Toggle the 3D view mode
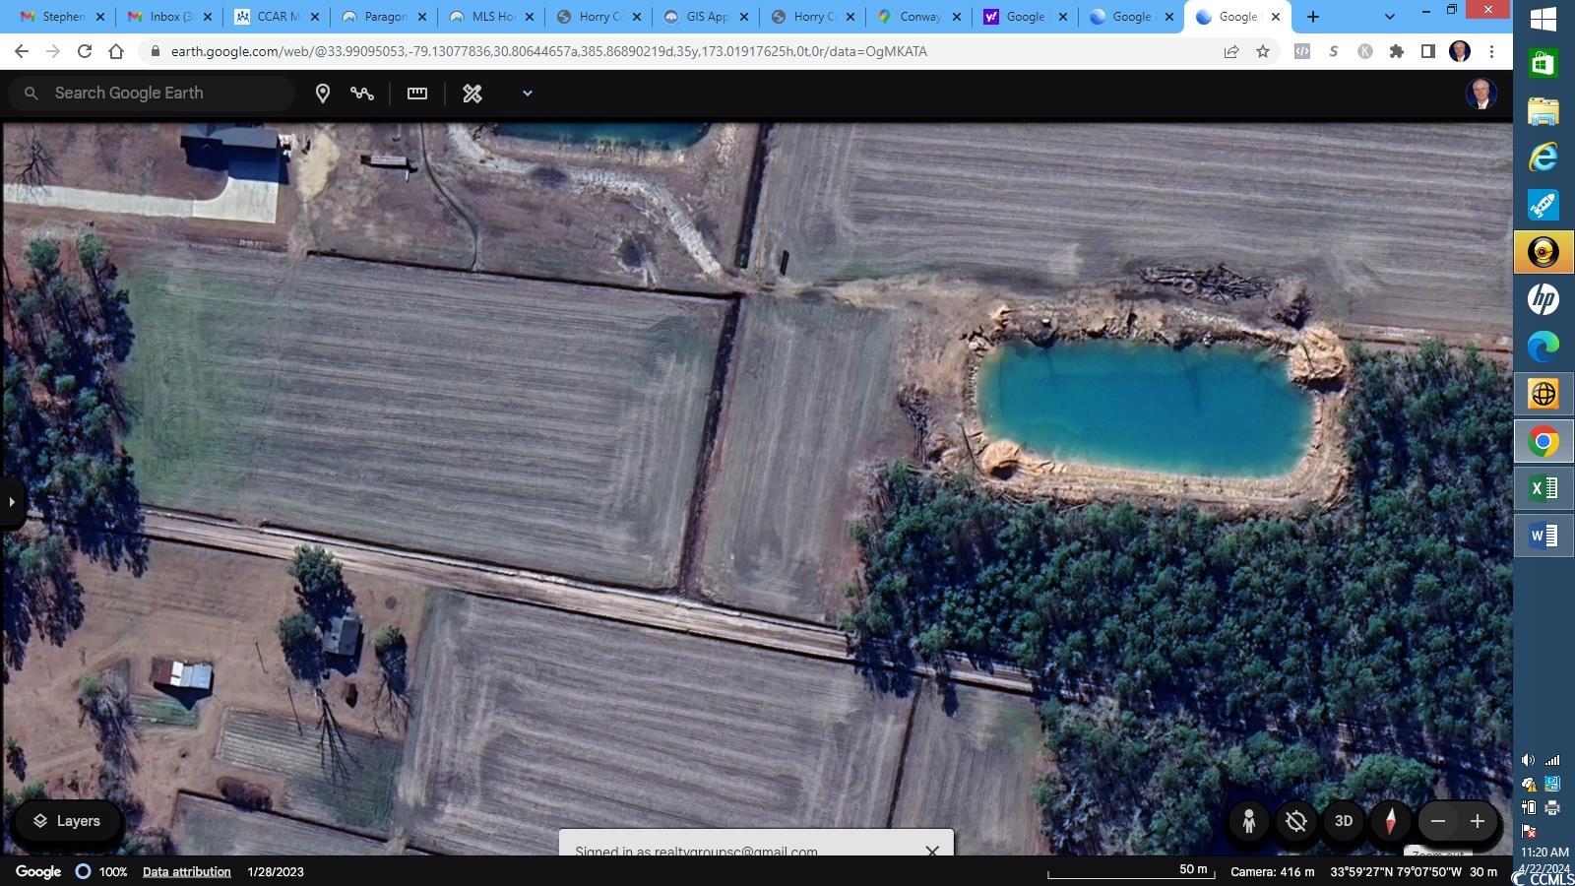This screenshot has height=886, width=1575. 1343,821
